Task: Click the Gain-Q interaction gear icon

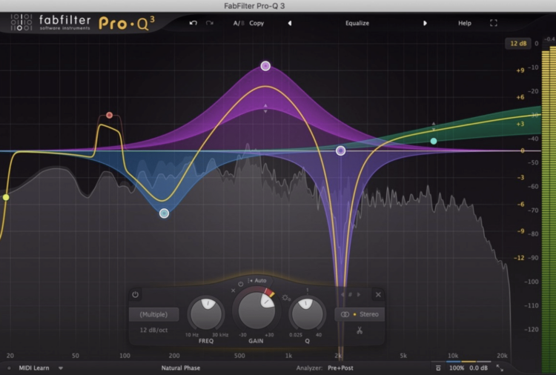Action: 286,298
